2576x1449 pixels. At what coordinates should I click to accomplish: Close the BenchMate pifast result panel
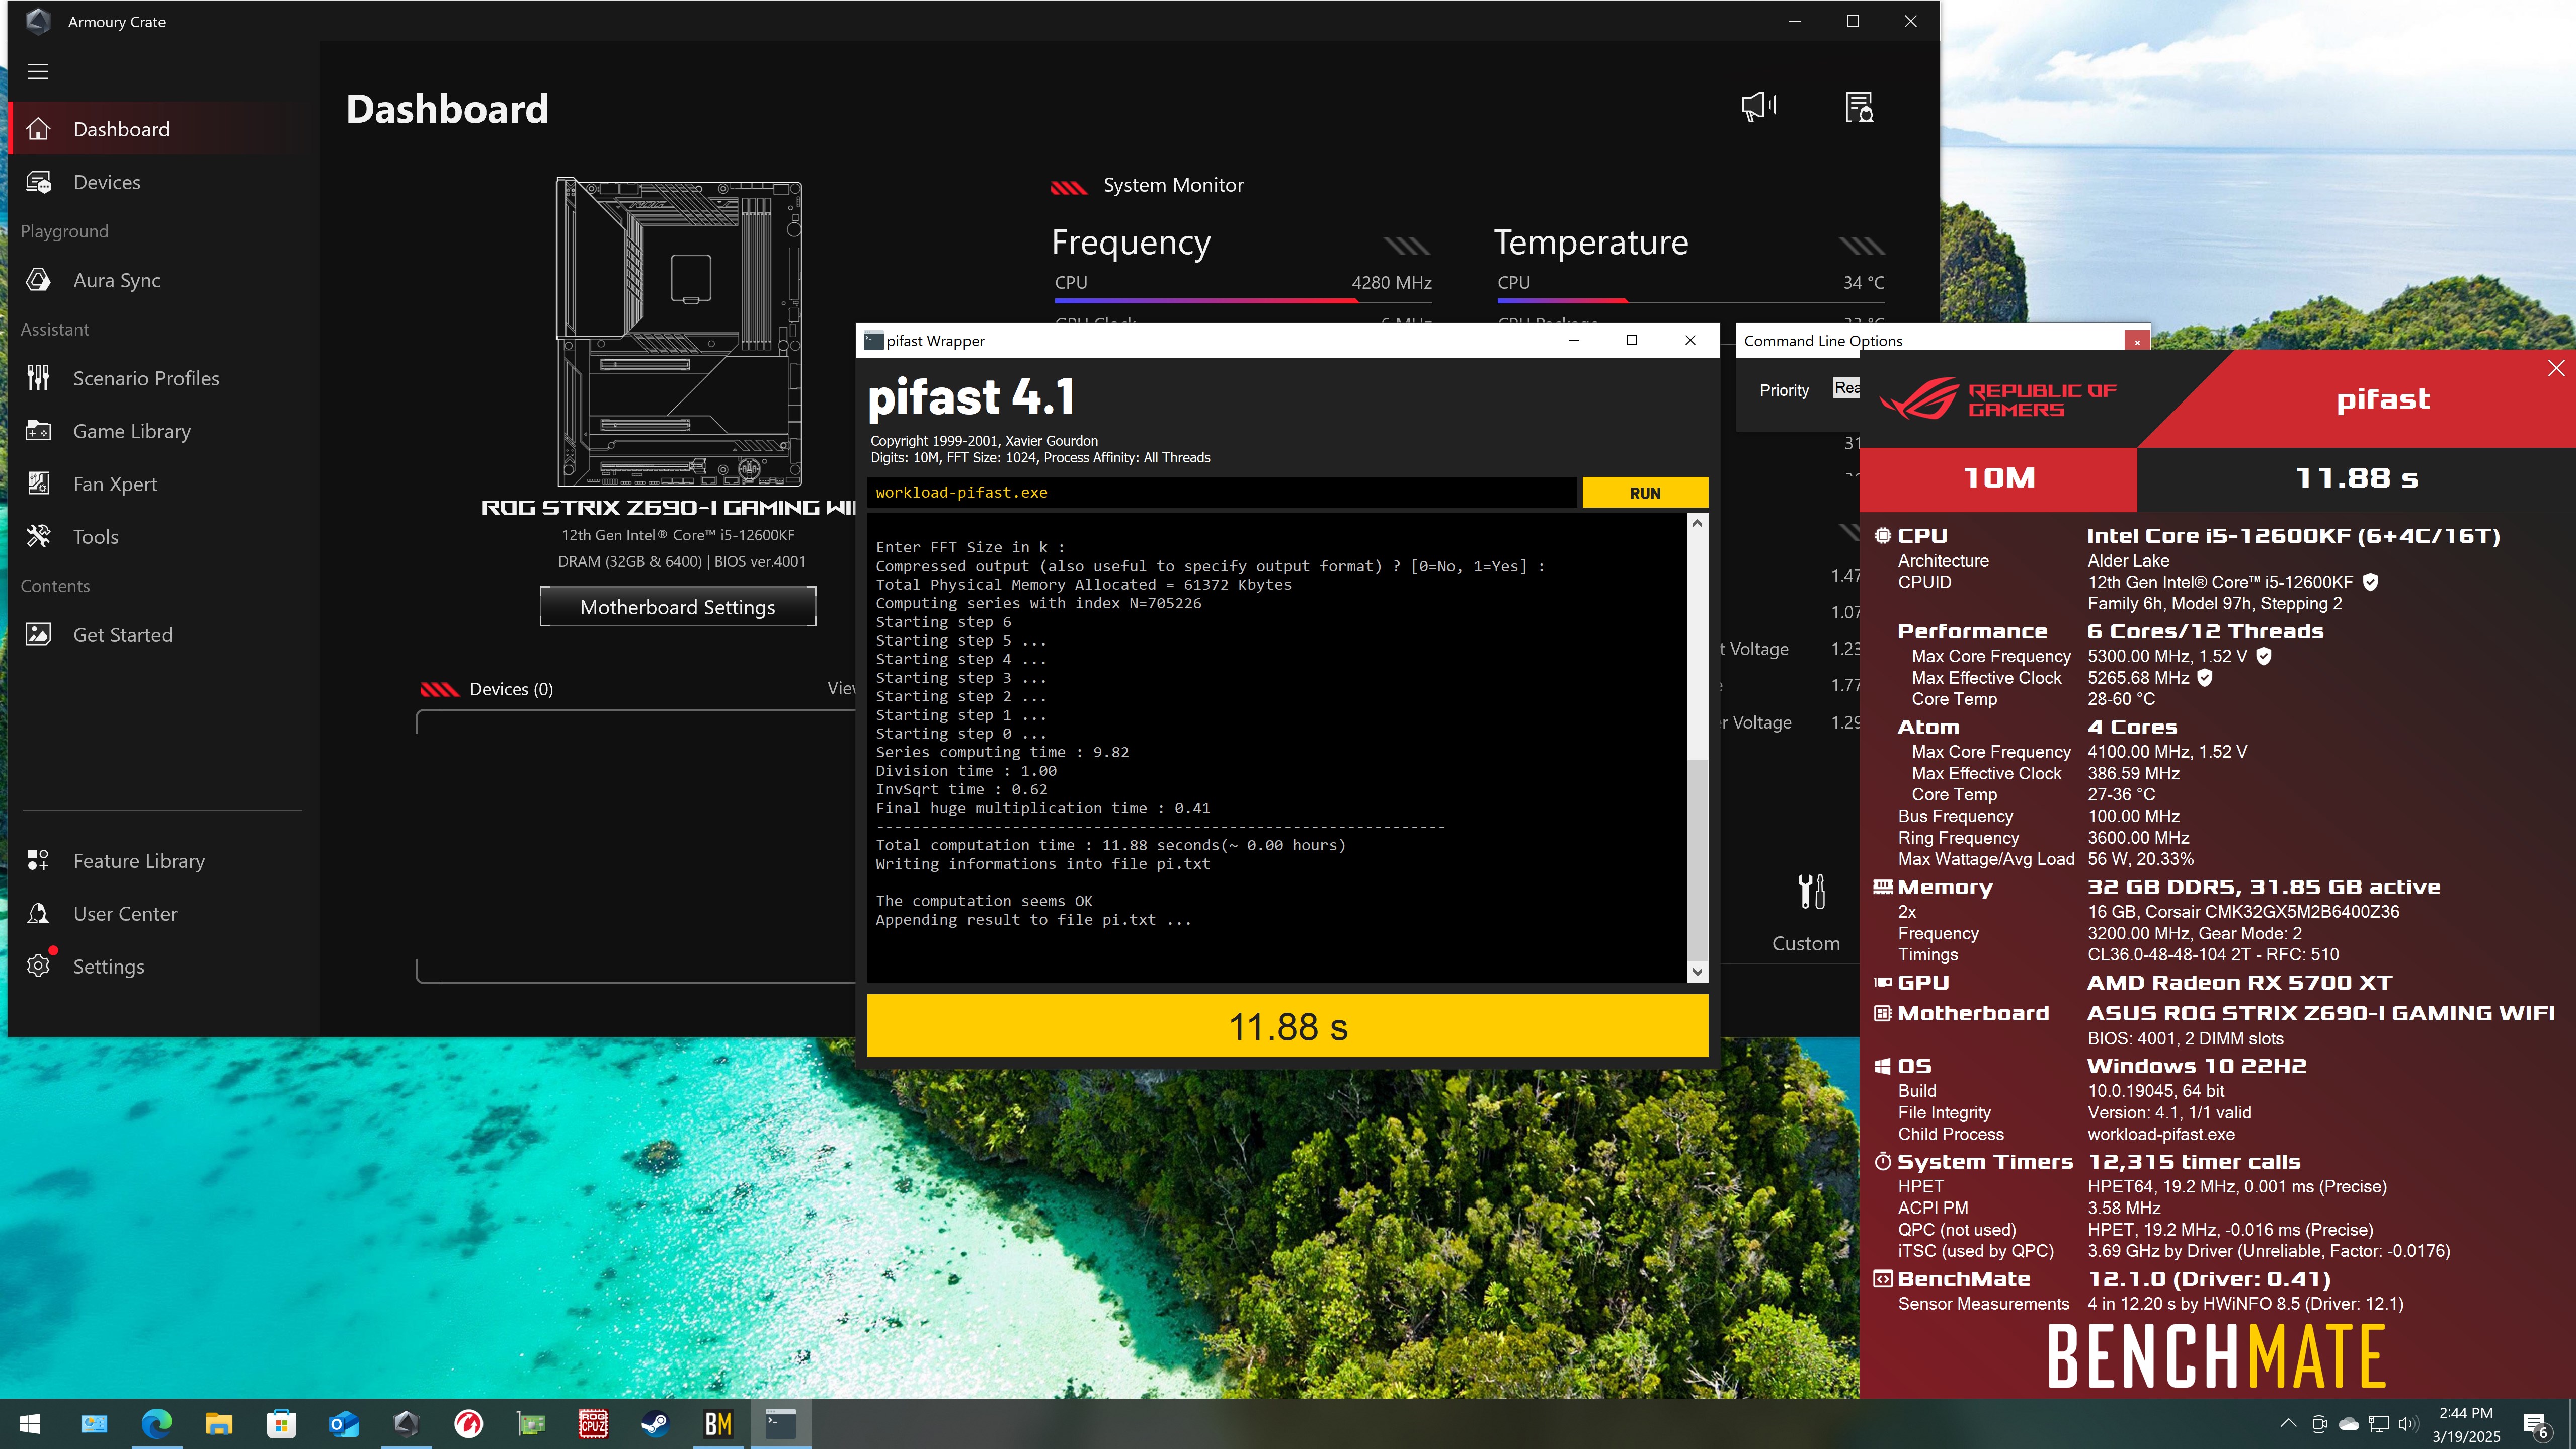pos(2556,368)
